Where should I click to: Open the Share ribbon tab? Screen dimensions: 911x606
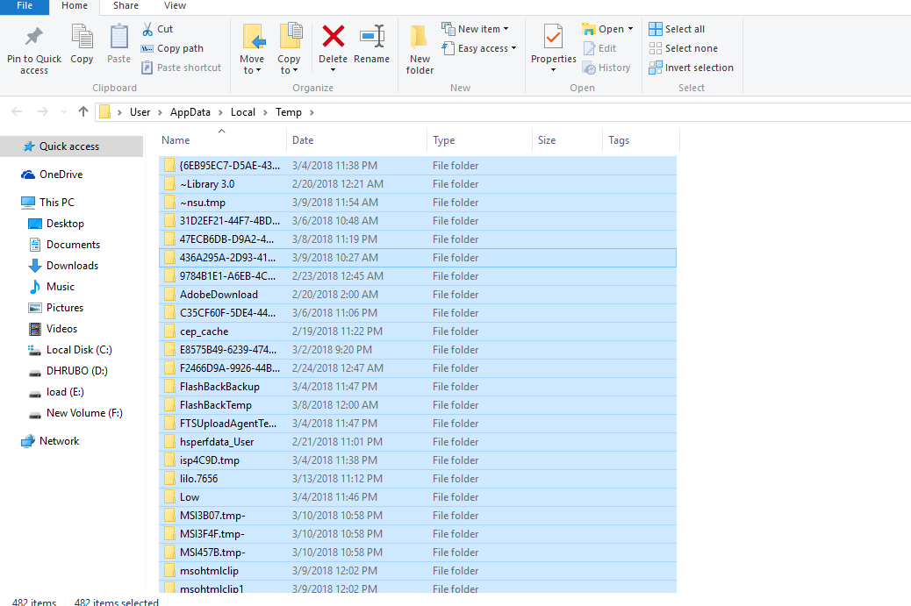click(126, 6)
